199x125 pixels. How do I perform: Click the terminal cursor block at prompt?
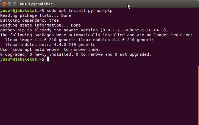(48, 59)
